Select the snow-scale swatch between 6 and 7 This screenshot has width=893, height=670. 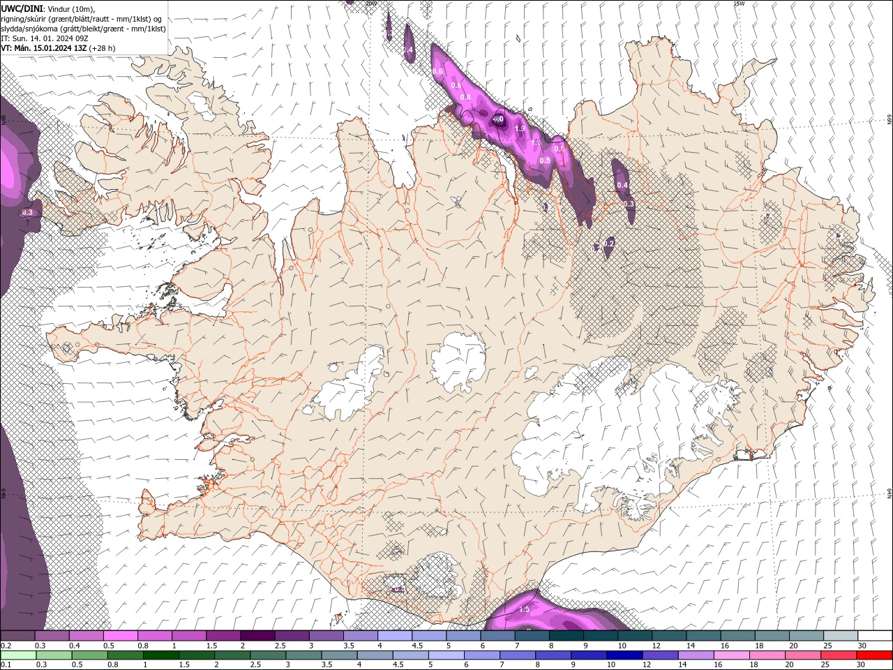point(497,636)
